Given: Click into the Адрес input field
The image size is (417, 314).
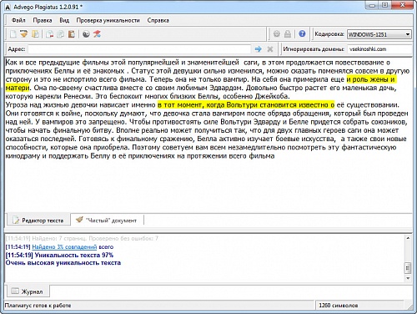Looking at the screenshot, I should pos(139,49).
